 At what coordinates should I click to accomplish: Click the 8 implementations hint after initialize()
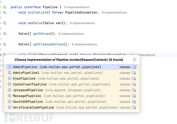point(114,13)
